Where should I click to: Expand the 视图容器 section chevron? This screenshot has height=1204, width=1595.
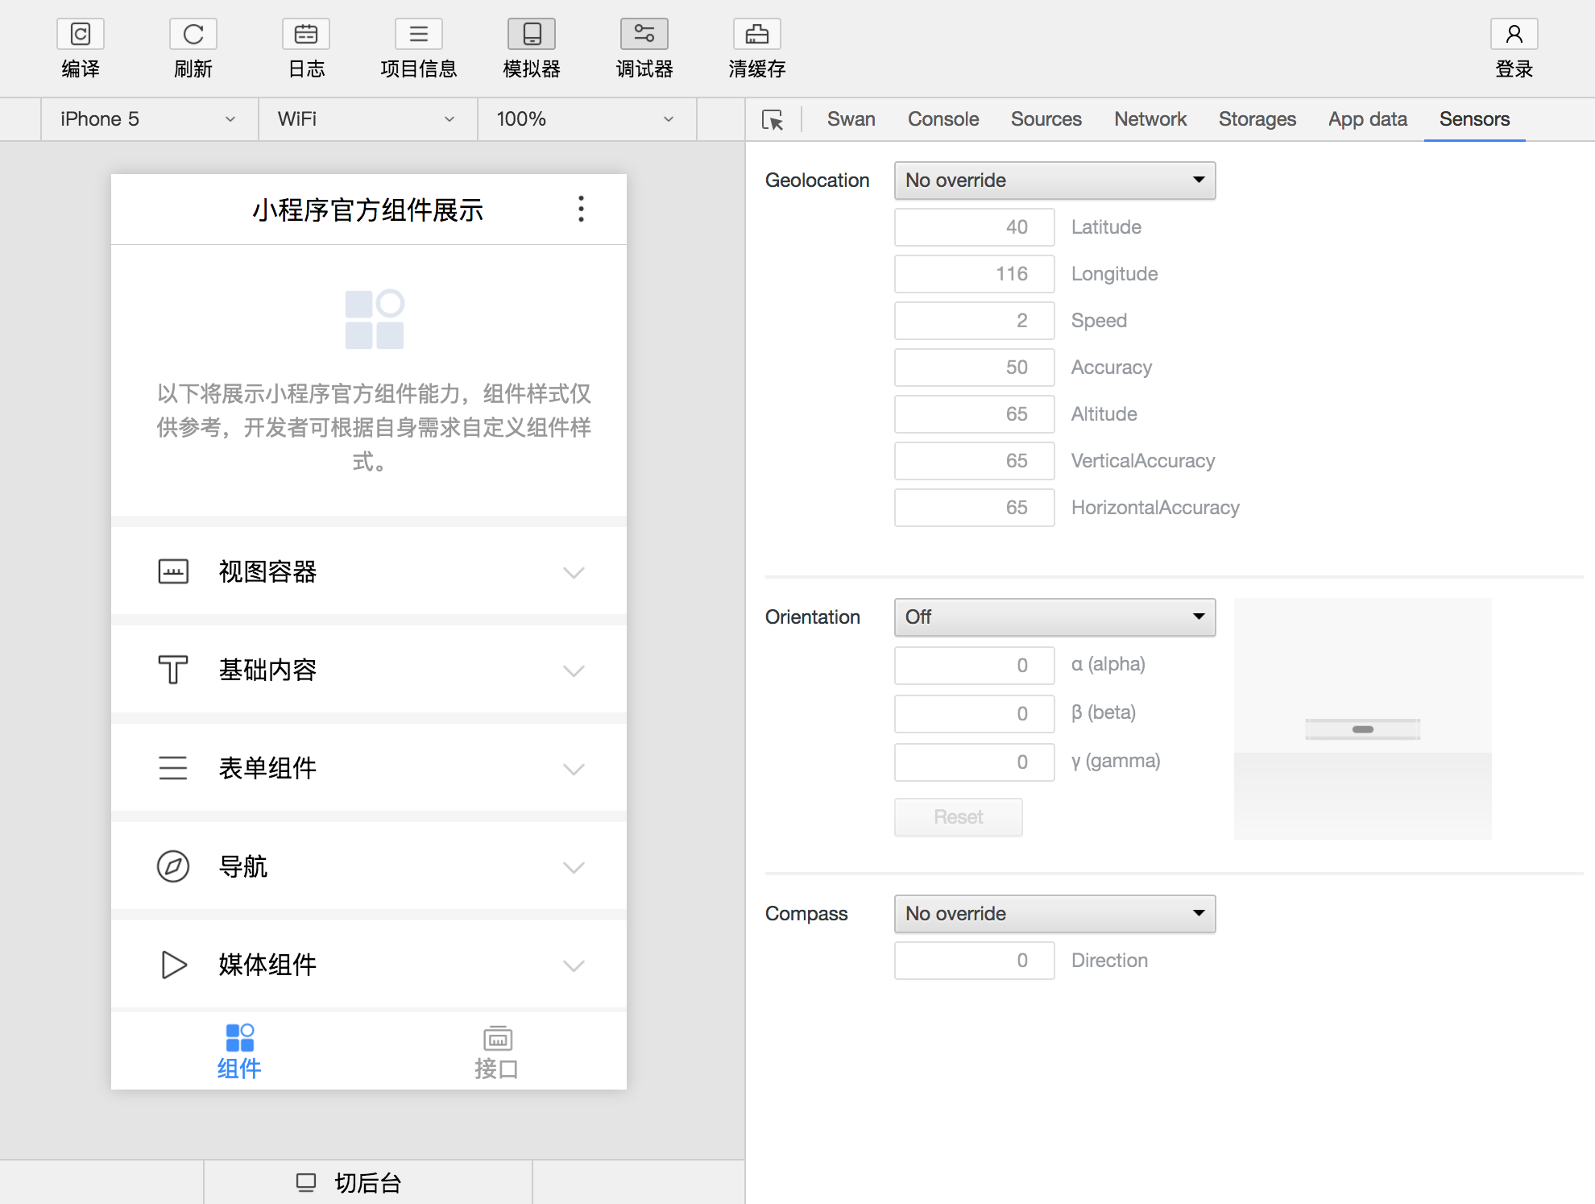pos(574,572)
